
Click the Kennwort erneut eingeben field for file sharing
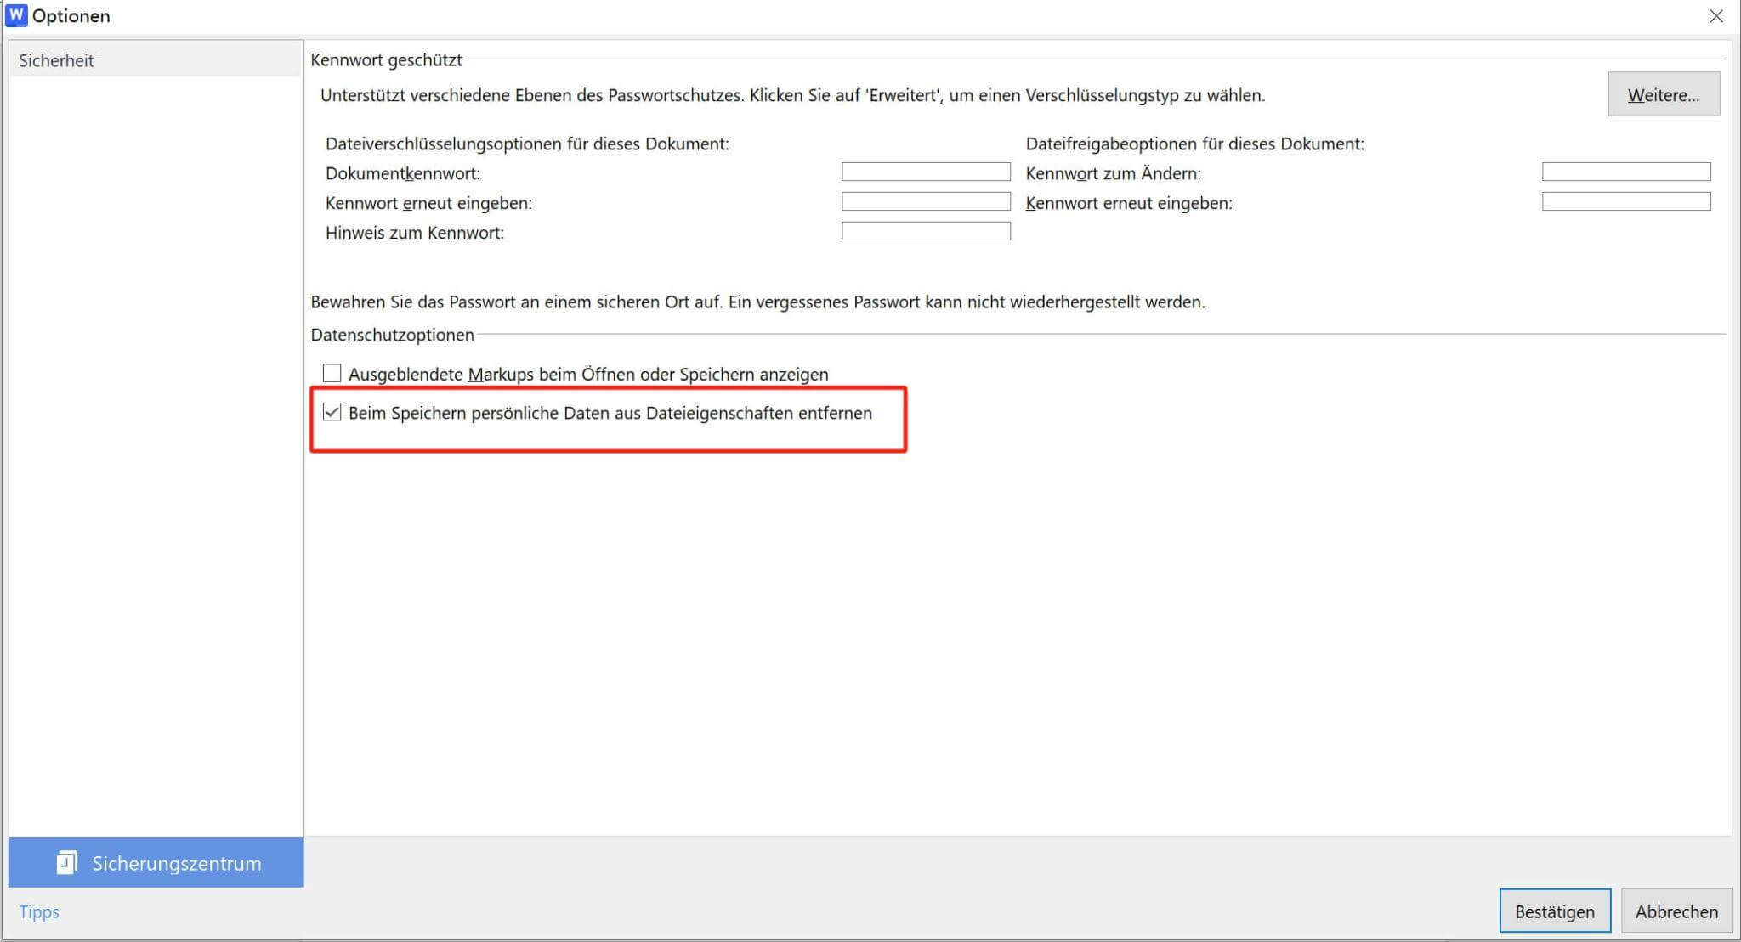(x=1625, y=201)
